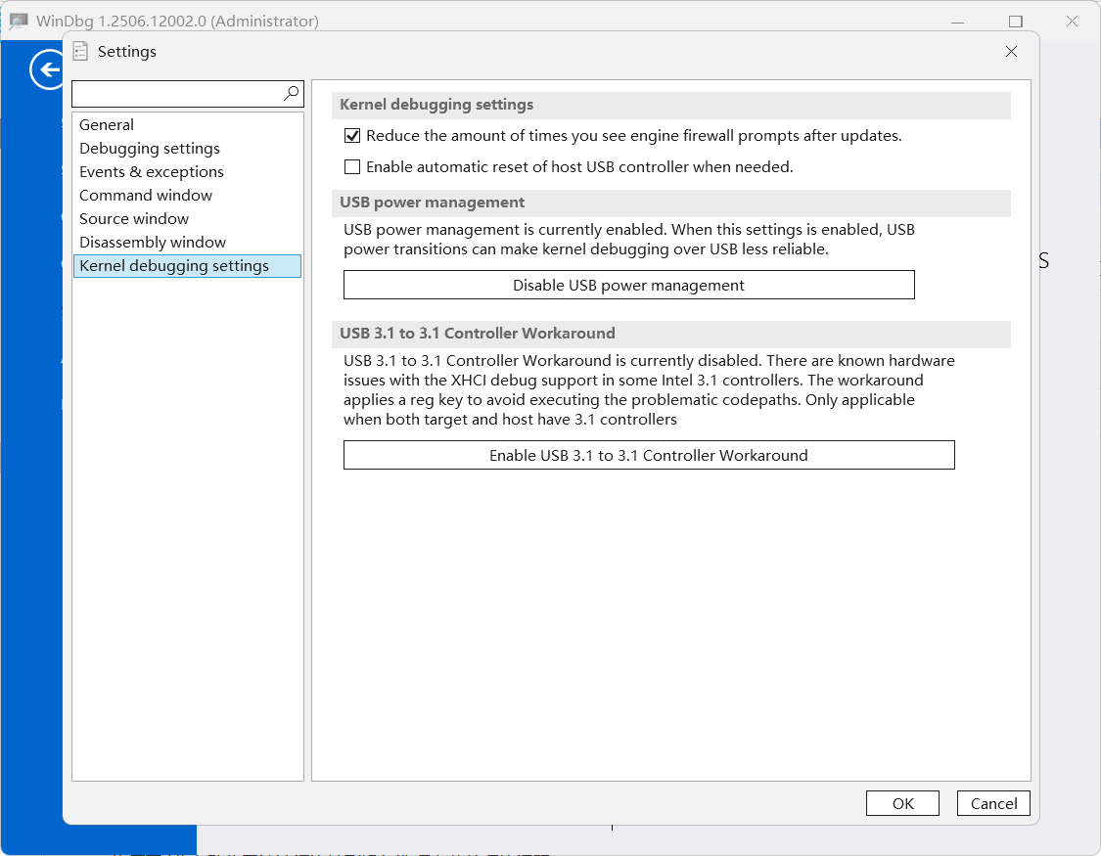Minimize the WinDbg main window
This screenshot has height=856, width=1101.
(957, 22)
